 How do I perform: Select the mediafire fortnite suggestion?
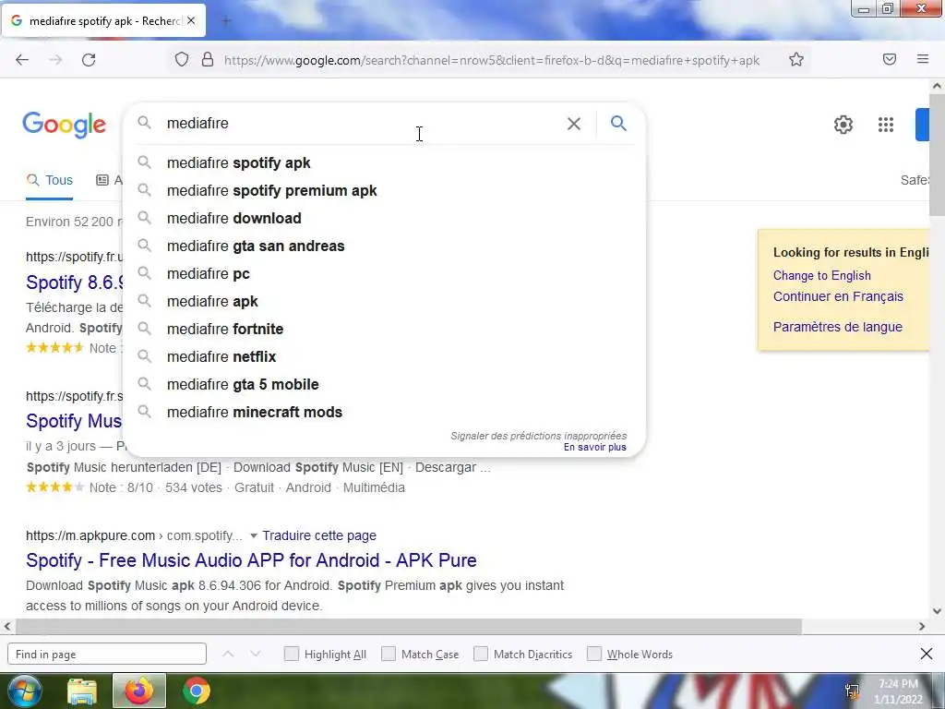coord(385,330)
